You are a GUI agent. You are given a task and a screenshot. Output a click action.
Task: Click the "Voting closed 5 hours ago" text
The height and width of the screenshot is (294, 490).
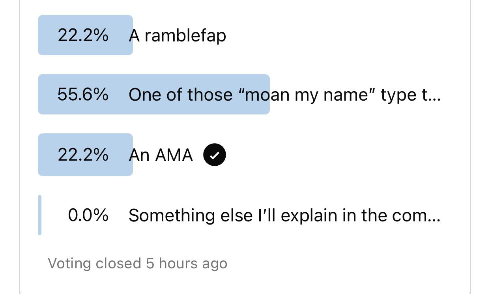pos(138,263)
